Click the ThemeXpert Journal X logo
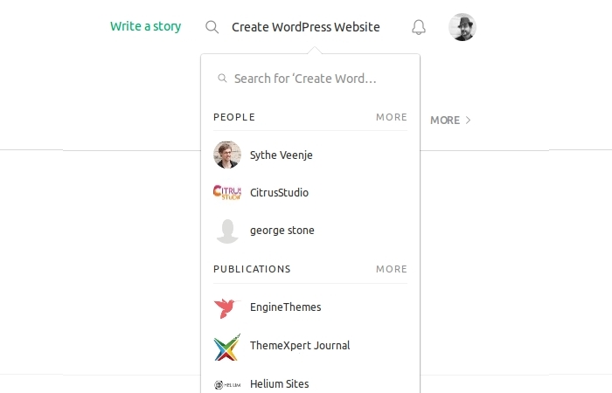The width and height of the screenshot is (612, 393). coord(227,346)
